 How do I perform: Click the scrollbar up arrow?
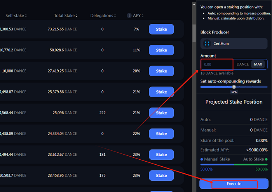click(194, 4)
